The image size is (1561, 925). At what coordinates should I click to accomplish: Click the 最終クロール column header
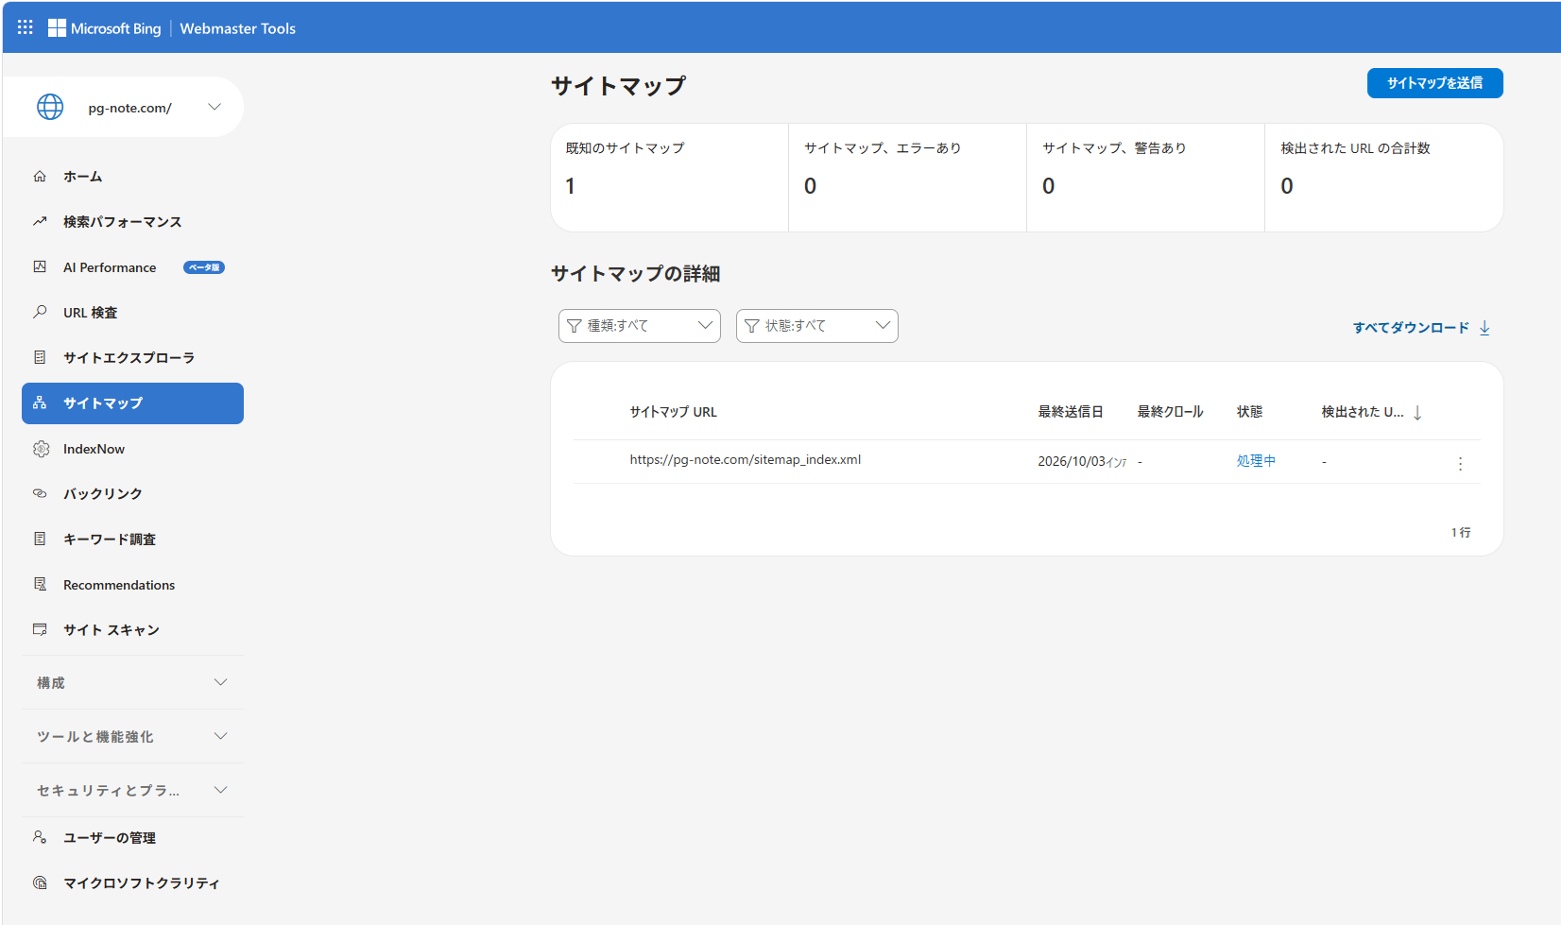pos(1170,412)
